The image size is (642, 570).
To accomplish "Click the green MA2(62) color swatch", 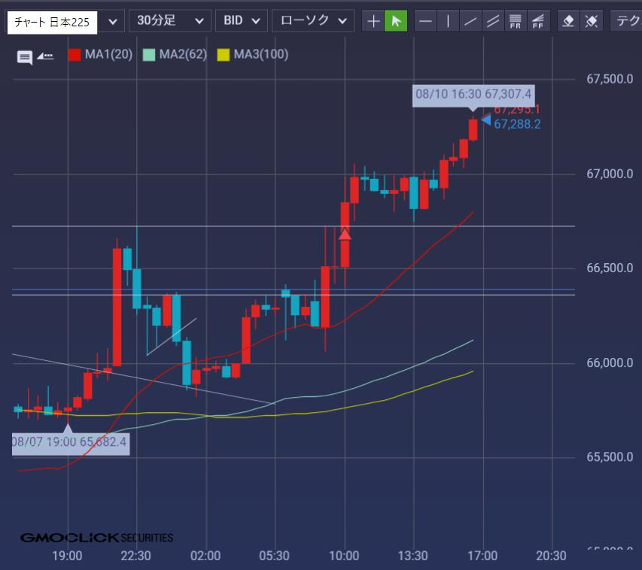I will 148,55.
